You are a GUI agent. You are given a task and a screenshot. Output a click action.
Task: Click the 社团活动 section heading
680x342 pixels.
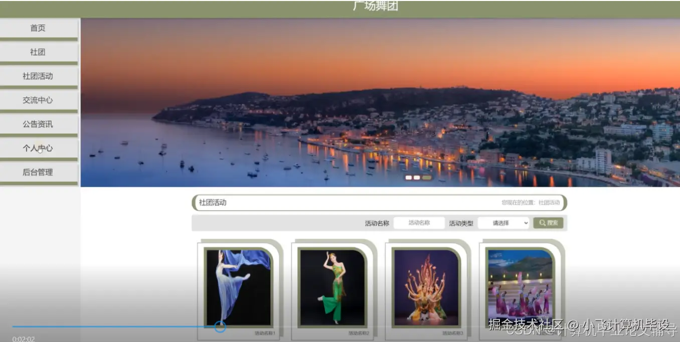click(213, 203)
